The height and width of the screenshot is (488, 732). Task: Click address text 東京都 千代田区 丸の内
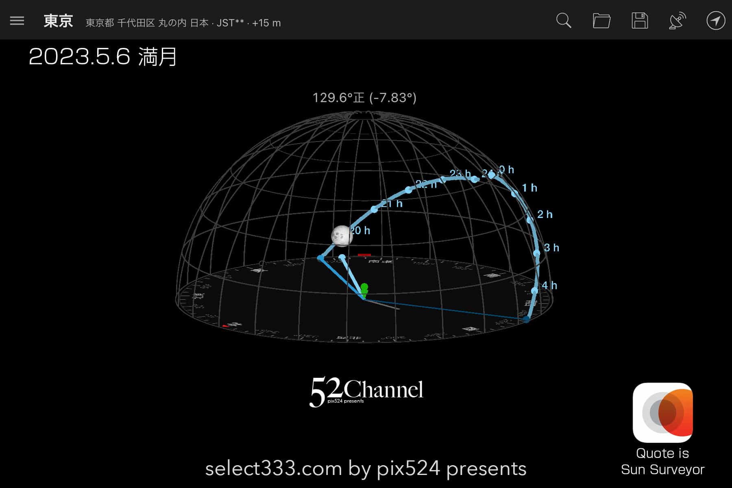(136, 23)
